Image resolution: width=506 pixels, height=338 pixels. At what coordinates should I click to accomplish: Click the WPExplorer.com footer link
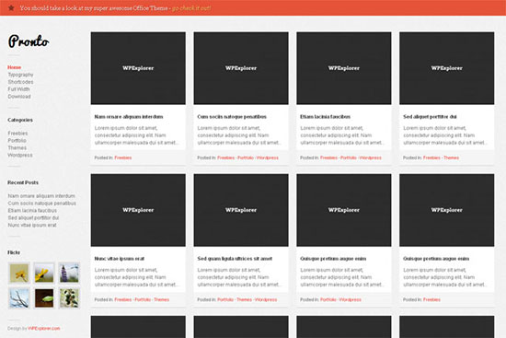coord(44,328)
